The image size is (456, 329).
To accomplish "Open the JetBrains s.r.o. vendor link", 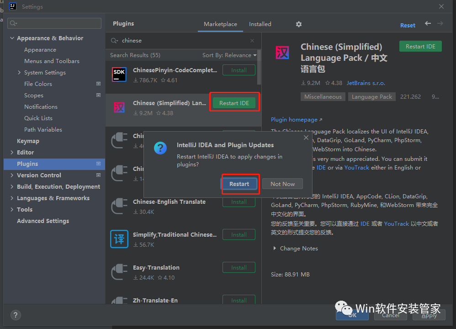I will (366, 83).
